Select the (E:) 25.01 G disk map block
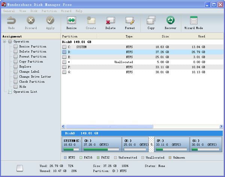This screenshot has width=225, height=177. coord(135,144)
